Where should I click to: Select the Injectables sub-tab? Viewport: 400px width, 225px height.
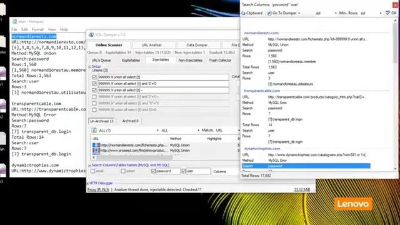coord(161,60)
